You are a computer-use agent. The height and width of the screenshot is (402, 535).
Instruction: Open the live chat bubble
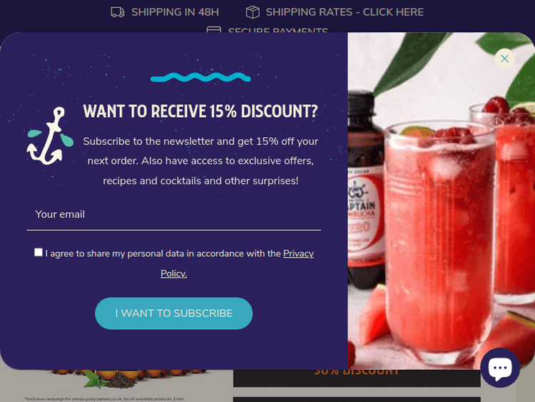pos(500,368)
